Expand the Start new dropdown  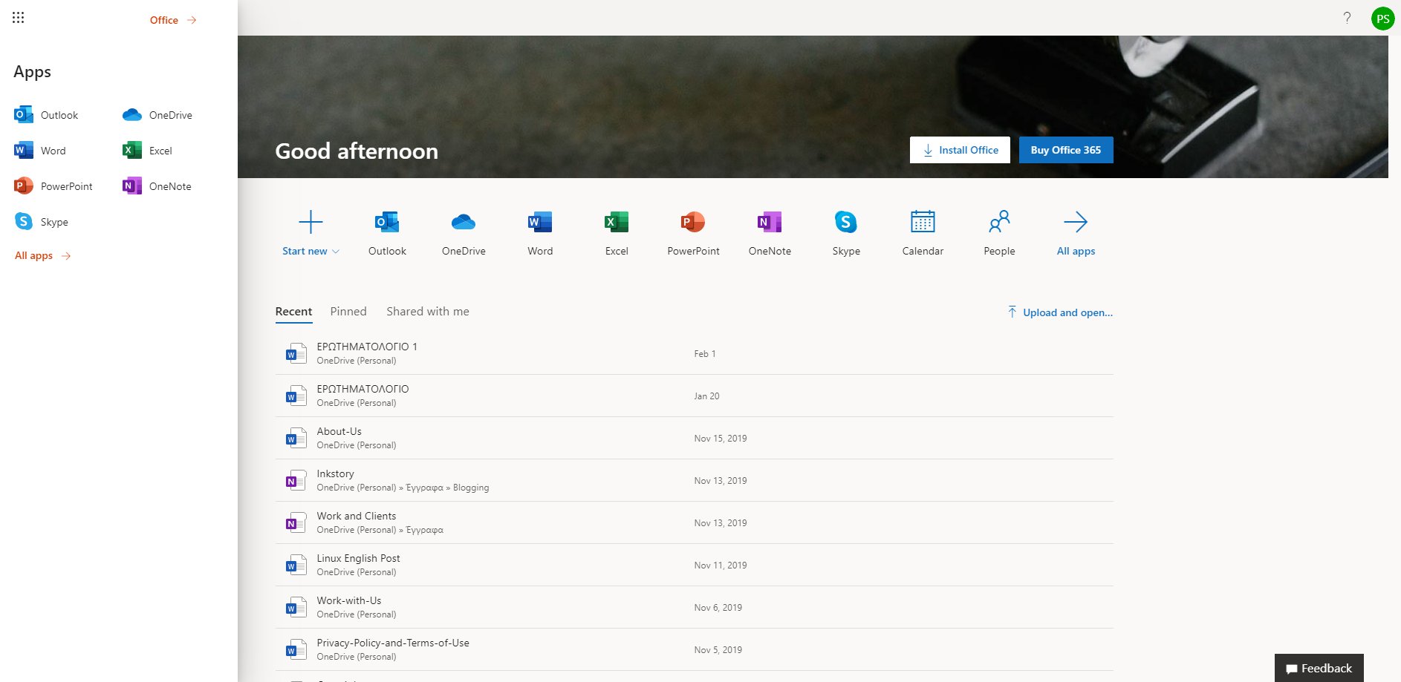click(x=311, y=251)
